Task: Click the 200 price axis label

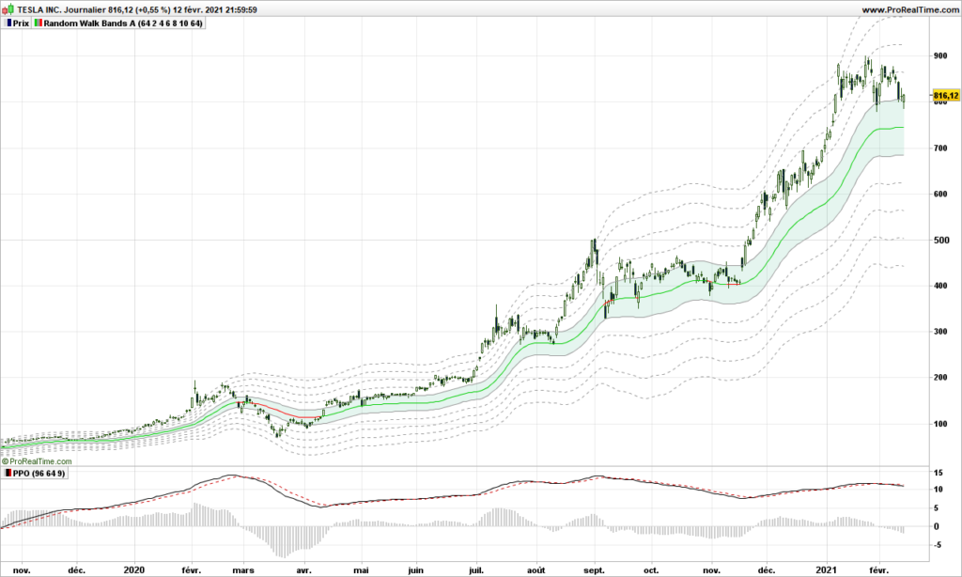Action: coord(939,378)
